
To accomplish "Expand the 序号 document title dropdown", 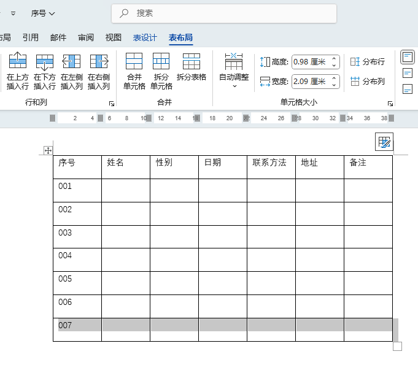I will [43, 13].
